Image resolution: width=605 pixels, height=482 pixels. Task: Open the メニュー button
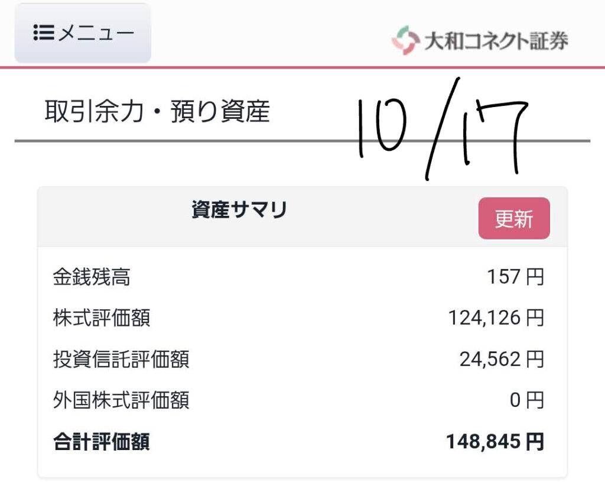pos(83,33)
